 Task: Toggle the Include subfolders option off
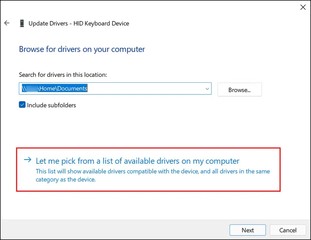(x=22, y=104)
